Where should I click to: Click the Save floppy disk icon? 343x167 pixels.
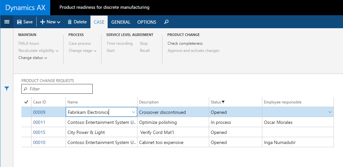point(19,22)
